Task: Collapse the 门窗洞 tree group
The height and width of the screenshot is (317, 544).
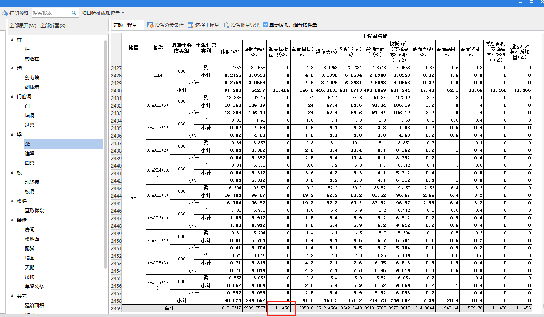Action: coord(12,97)
